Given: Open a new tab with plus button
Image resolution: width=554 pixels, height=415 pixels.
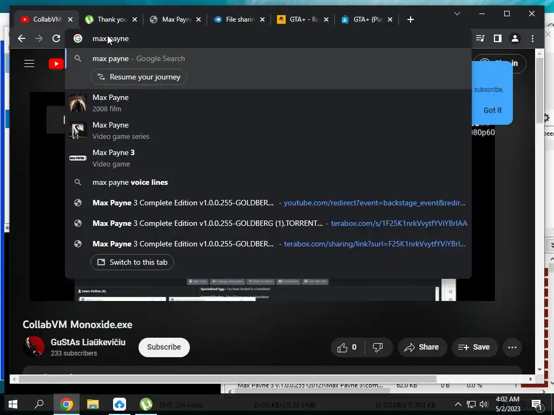Looking at the screenshot, I should [x=410, y=19].
